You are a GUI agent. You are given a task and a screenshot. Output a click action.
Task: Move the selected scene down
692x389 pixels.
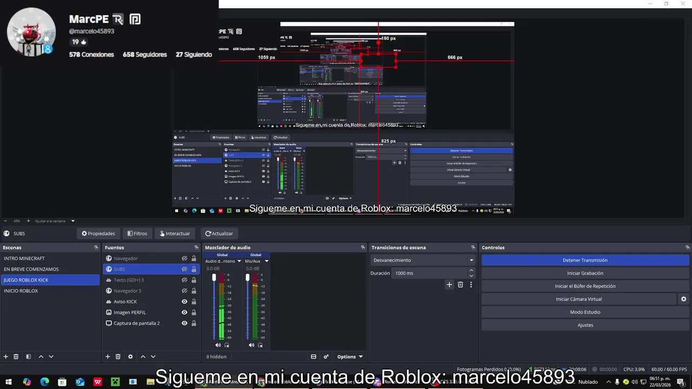(x=51, y=357)
